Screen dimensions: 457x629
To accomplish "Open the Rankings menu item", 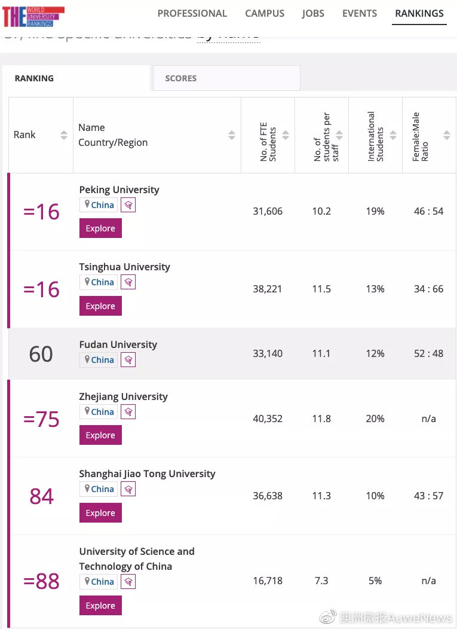I will [419, 13].
